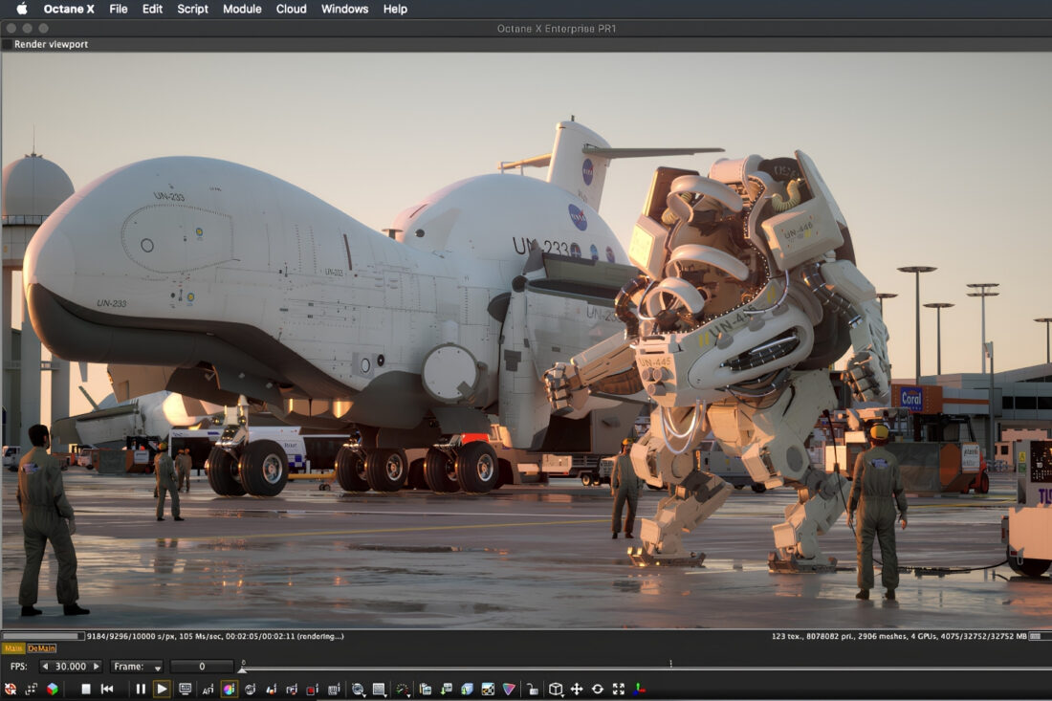
Task: Open the Module menu
Action: coord(242,9)
